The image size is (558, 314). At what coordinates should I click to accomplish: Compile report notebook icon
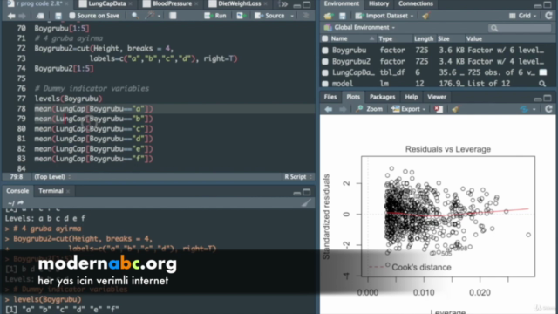173,16
